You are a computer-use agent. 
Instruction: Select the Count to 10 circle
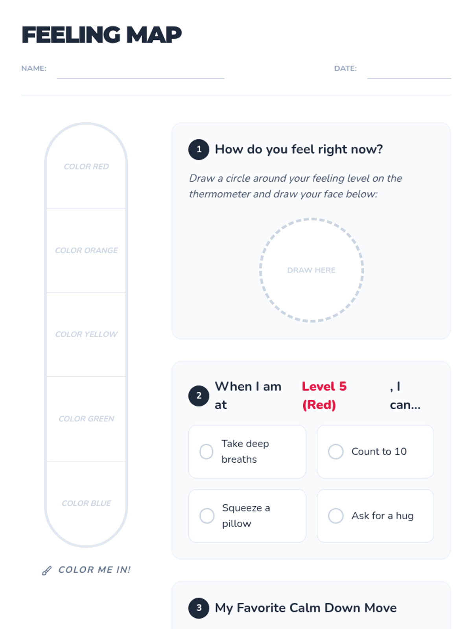coord(336,452)
